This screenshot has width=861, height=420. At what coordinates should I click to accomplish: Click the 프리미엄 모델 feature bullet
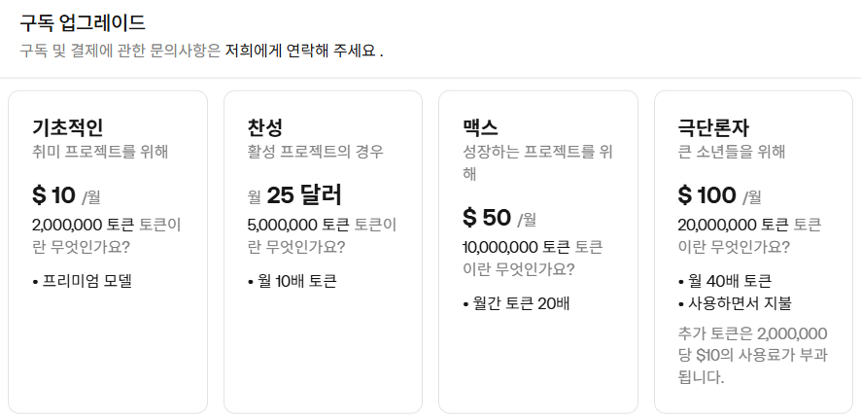[x=83, y=281]
